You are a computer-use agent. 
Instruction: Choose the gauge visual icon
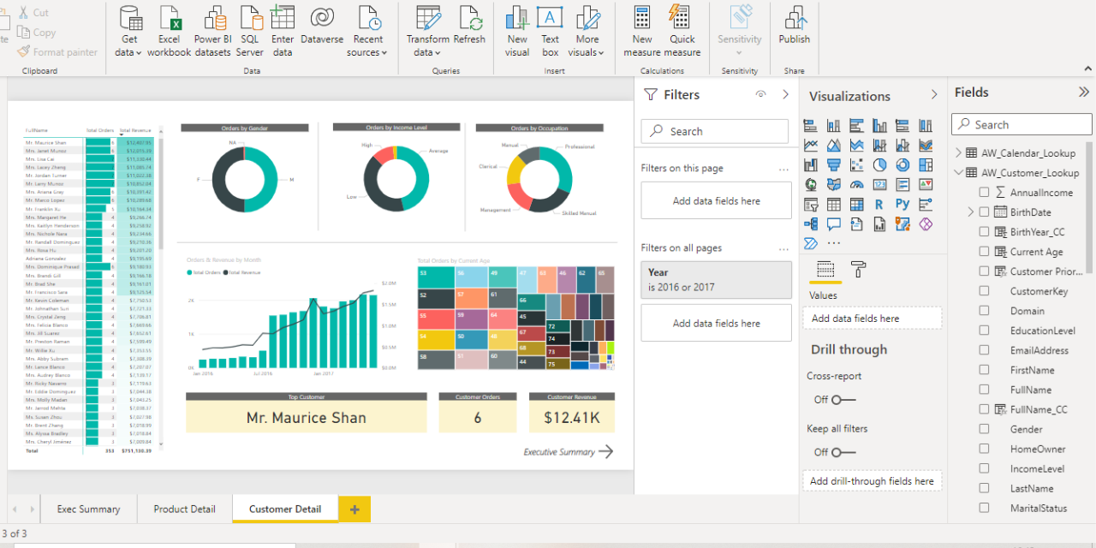point(856,184)
